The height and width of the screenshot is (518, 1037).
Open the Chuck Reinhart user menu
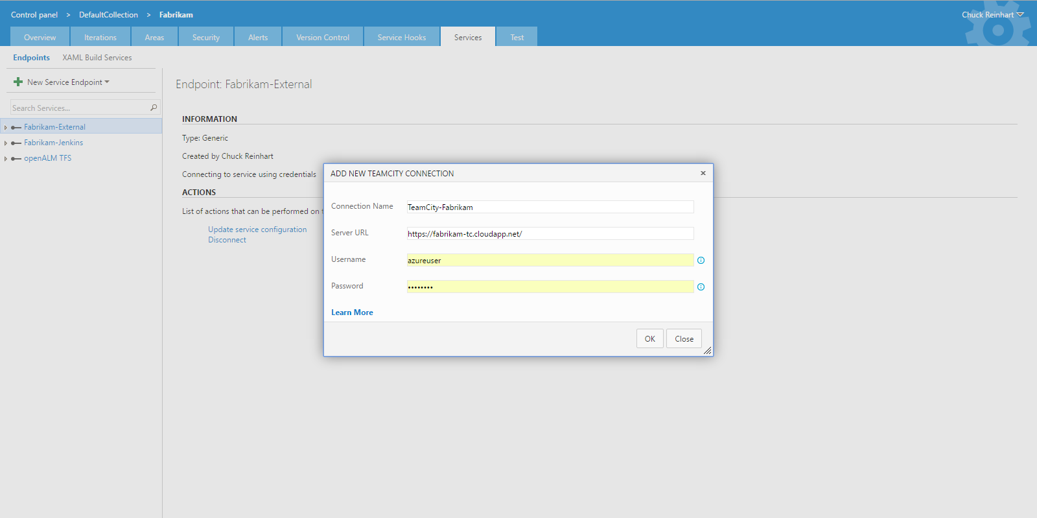point(992,14)
